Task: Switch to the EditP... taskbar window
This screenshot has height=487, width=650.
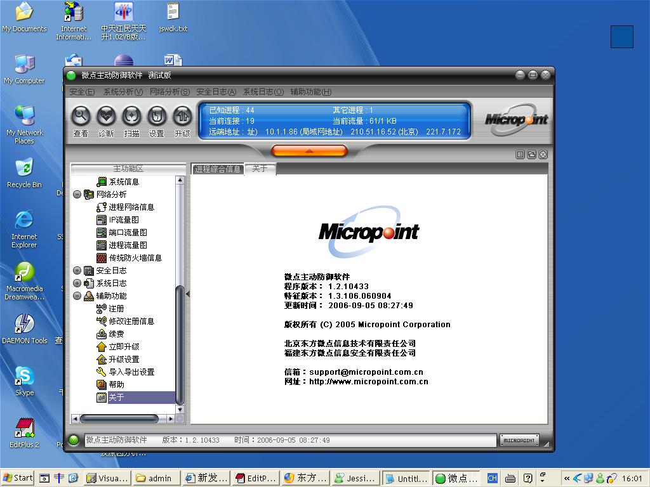Action: coord(256,478)
